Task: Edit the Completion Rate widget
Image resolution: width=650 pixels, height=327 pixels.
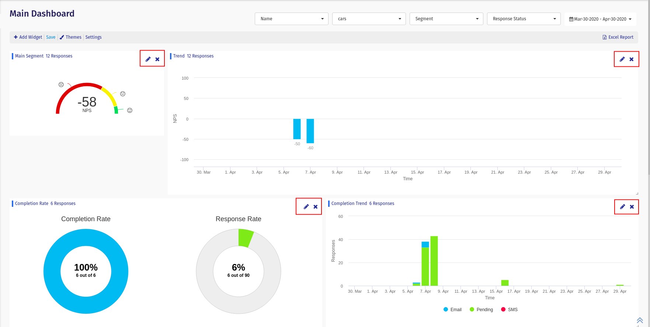Action: [x=306, y=207]
